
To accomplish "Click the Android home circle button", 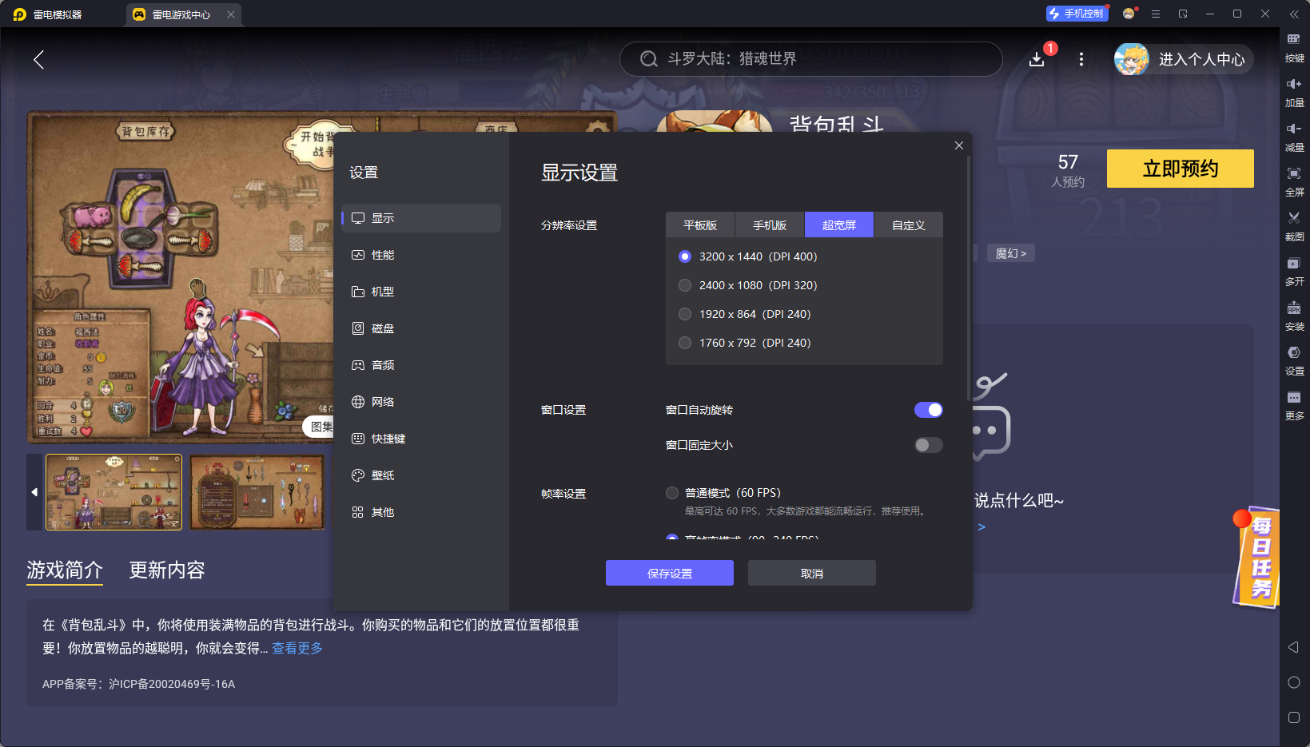I will (x=1294, y=682).
